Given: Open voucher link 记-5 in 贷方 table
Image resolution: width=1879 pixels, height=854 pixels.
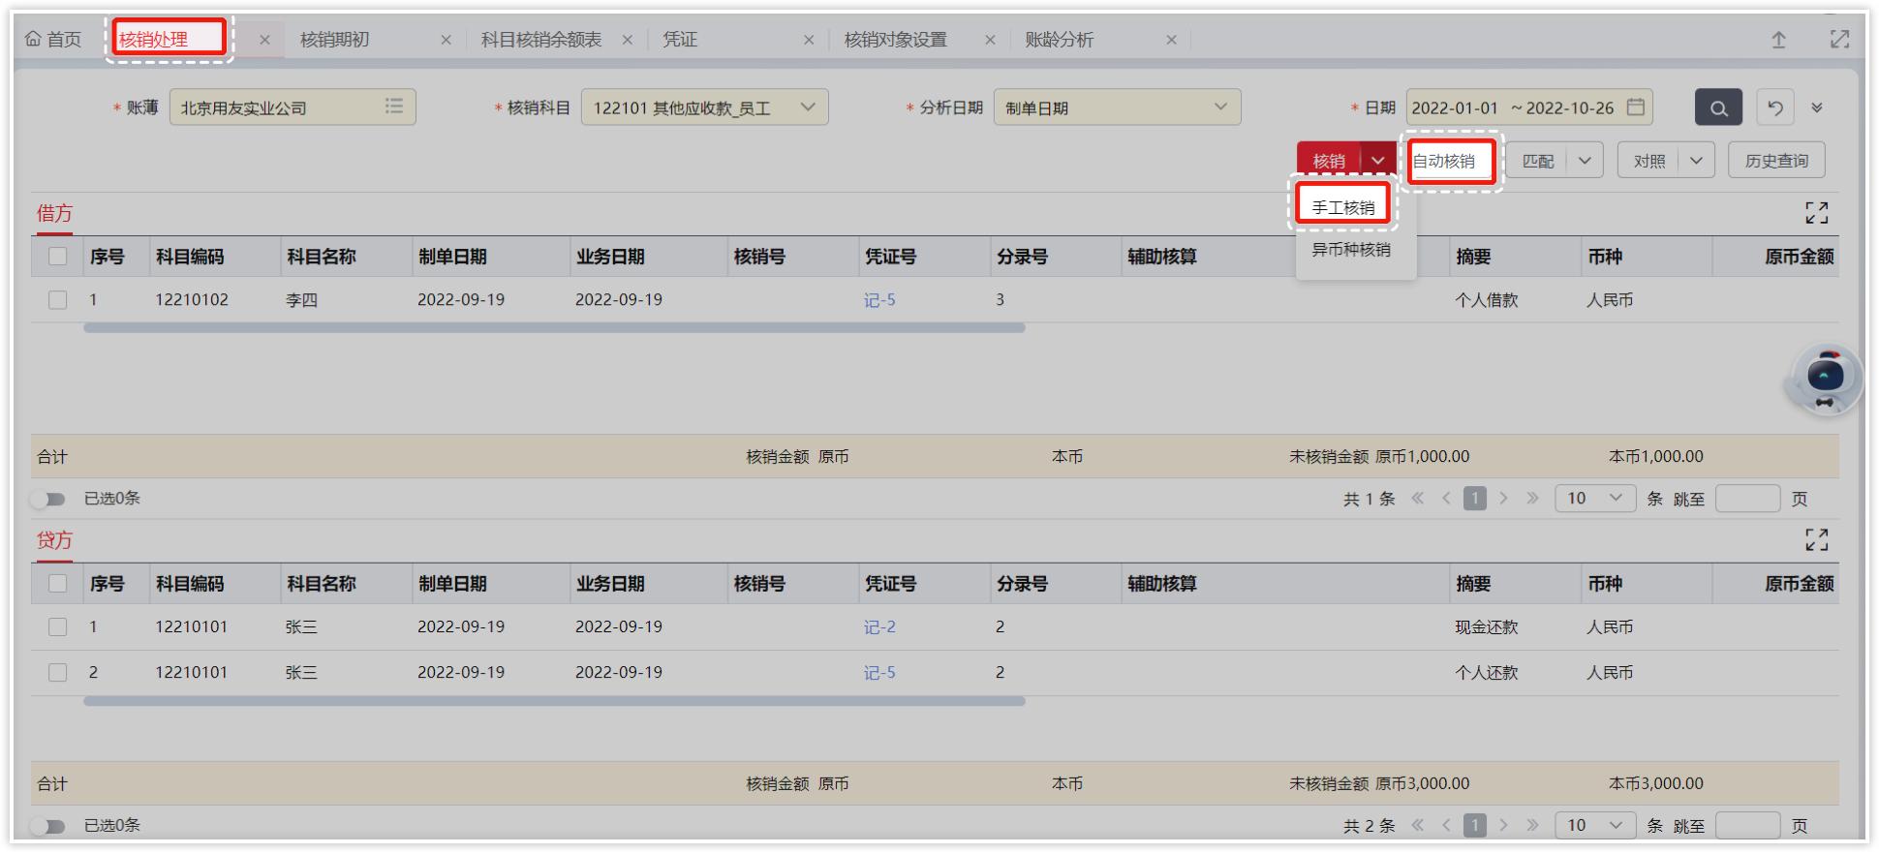Looking at the screenshot, I should (879, 673).
